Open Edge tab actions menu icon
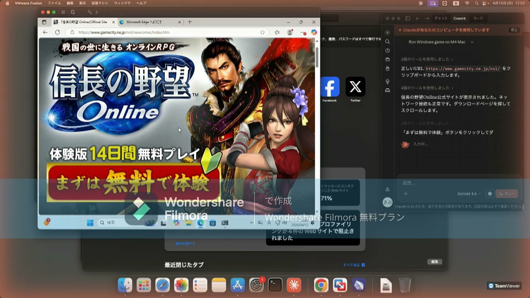Image resolution: width=530 pixels, height=298 pixels. [x=44, y=22]
